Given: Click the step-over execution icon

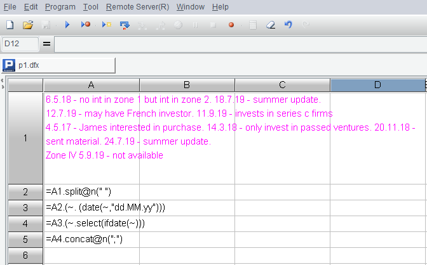Looking at the screenshot, I should pyautogui.click(x=125, y=25).
